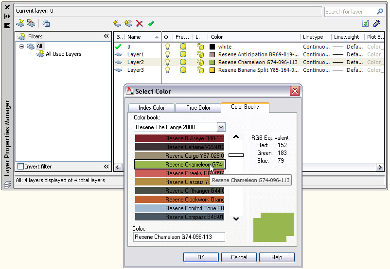Click the Settings wrench icon

(x=376, y=23)
